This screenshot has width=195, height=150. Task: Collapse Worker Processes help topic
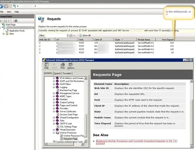[54, 133]
